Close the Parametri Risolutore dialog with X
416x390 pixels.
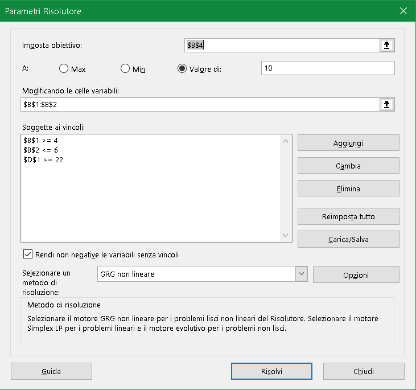[x=403, y=11]
